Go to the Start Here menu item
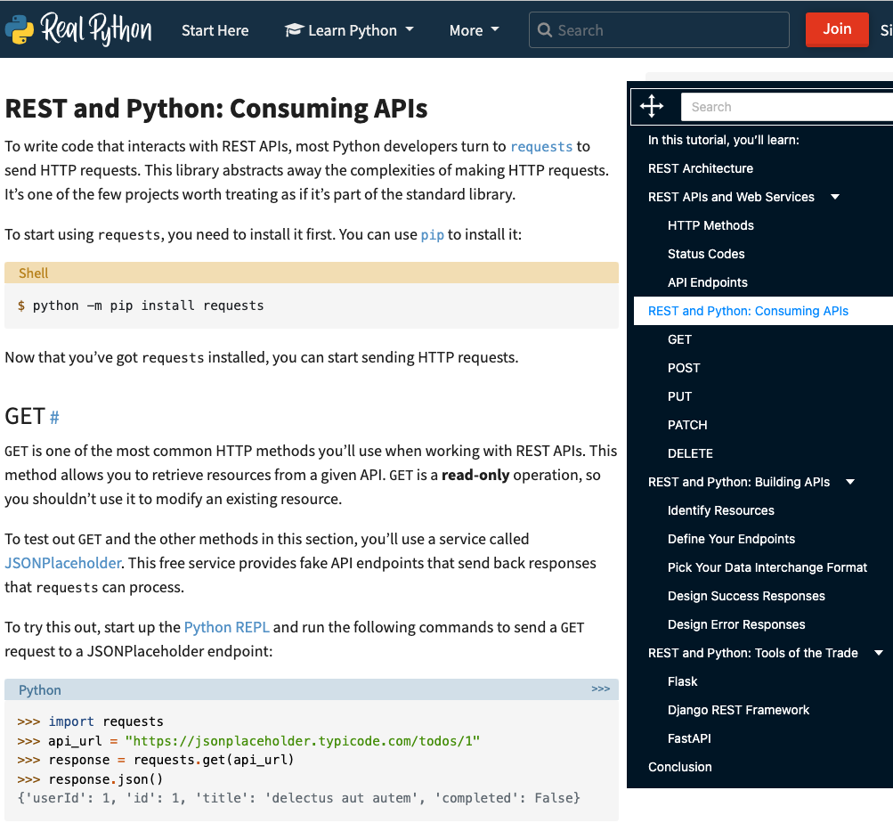Viewport: 893px width, 823px height. (215, 30)
